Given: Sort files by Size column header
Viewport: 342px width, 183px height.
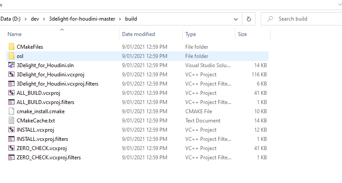Looking at the screenshot, I should point(242,34).
